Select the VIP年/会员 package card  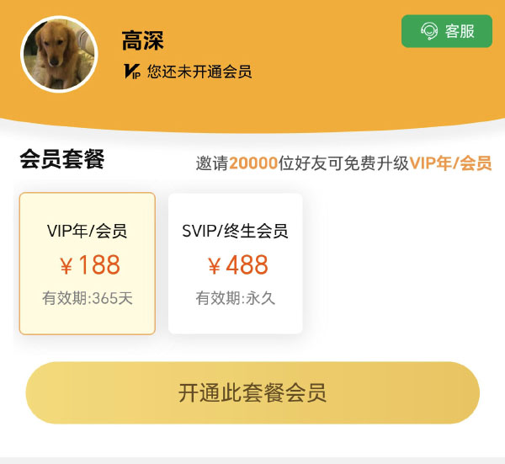(88, 264)
